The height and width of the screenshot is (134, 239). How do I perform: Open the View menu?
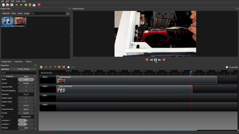pos(18,1)
